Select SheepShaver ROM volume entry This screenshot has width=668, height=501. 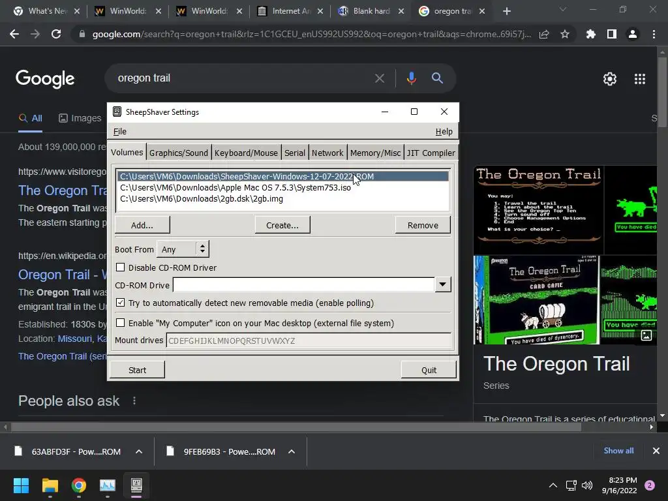pos(283,176)
